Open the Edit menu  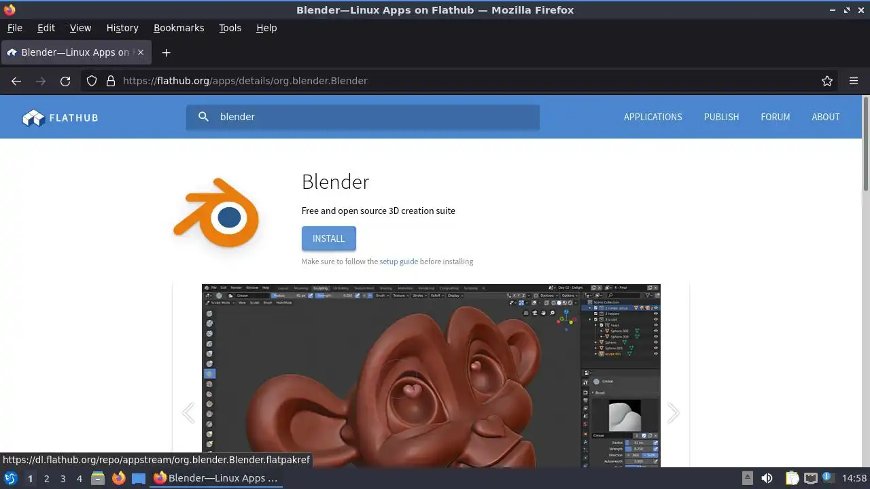click(x=46, y=28)
